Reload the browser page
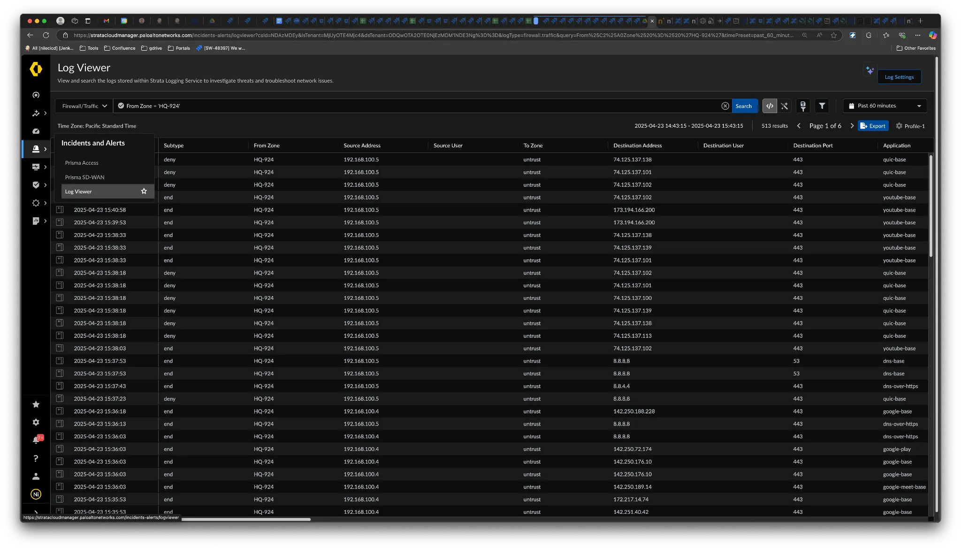Viewport: 961px width, 549px height. coord(46,35)
